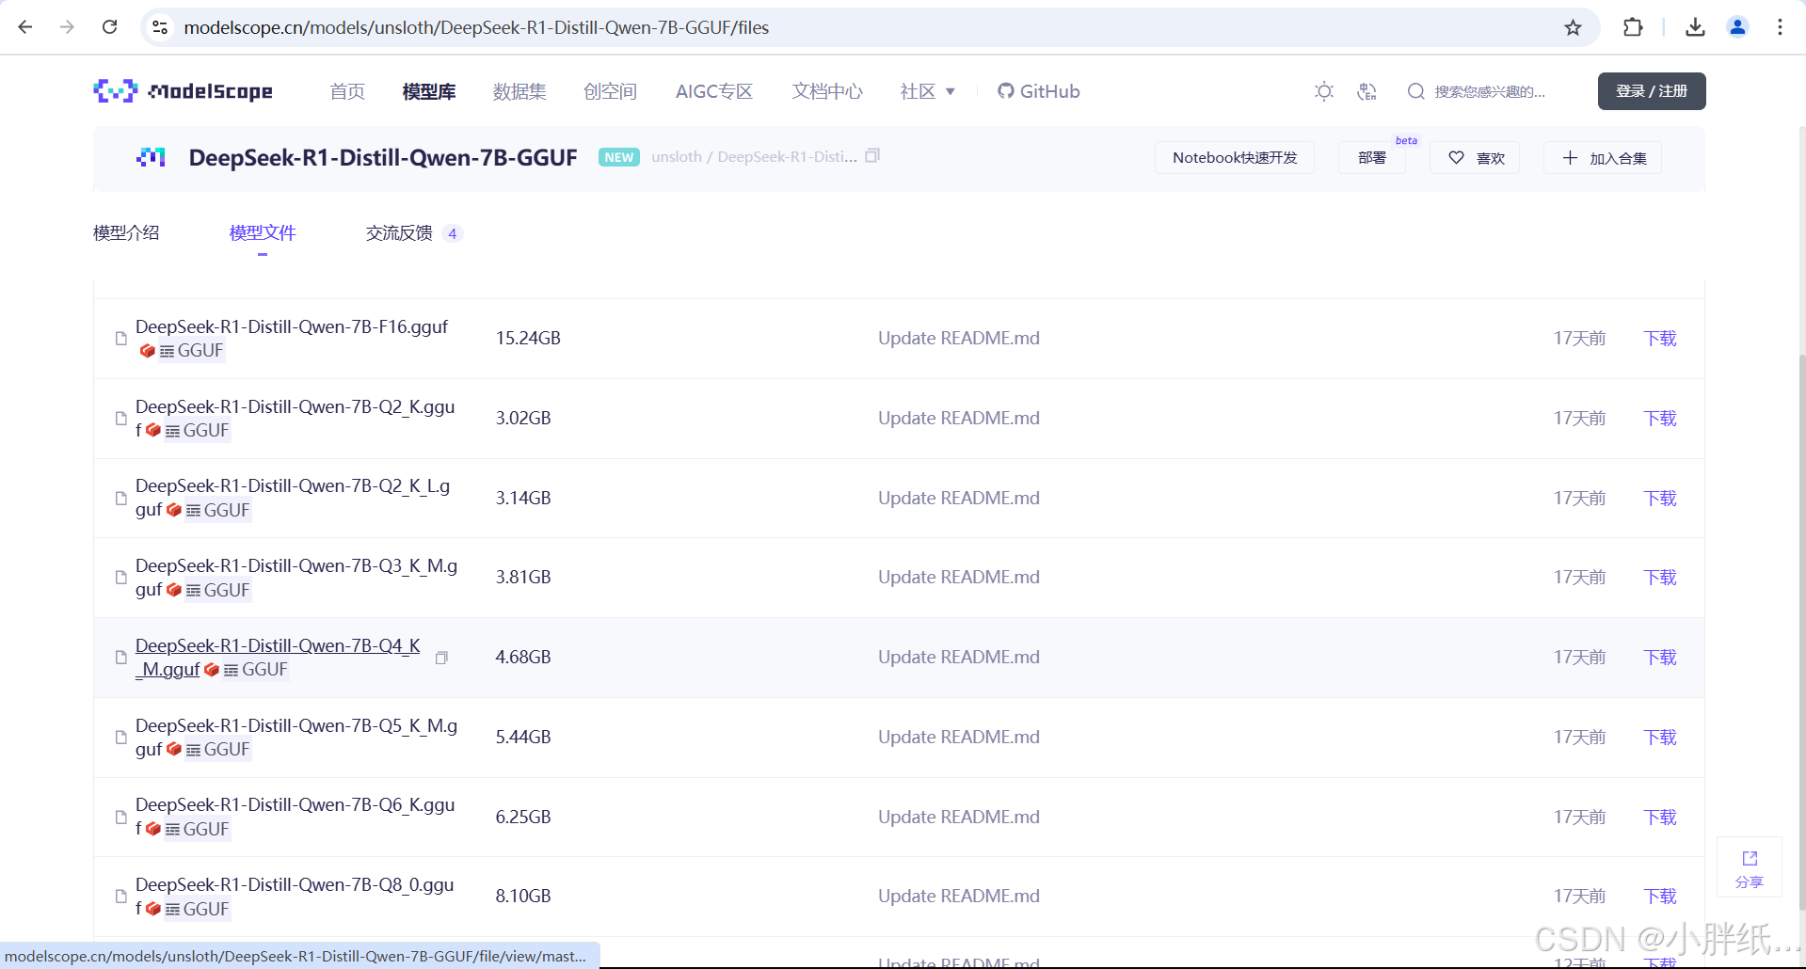
Task: Click the search magnifier icon
Action: pyautogui.click(x=1415, y=91)
